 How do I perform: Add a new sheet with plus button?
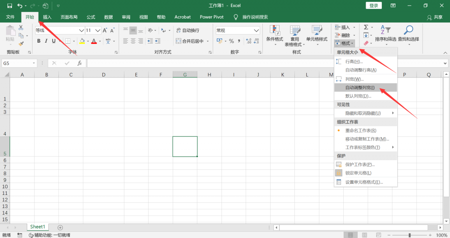(60, 227)
